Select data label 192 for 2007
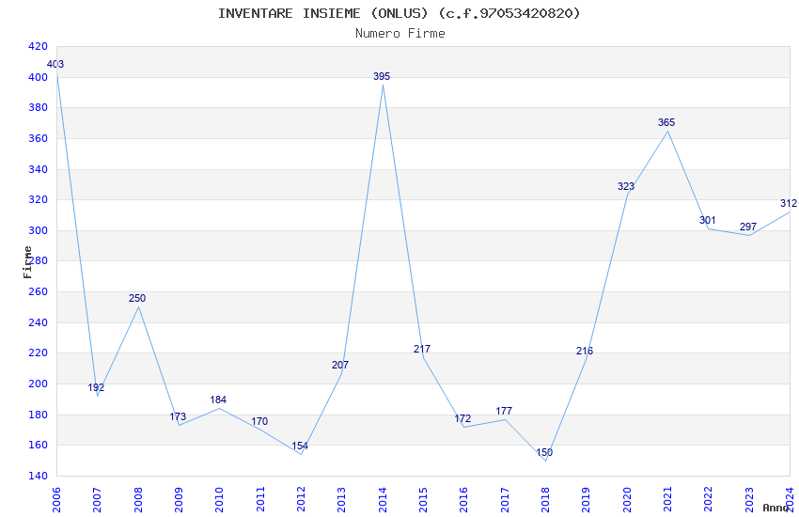Viewport: 799px width, 517px height. point(96,387)
